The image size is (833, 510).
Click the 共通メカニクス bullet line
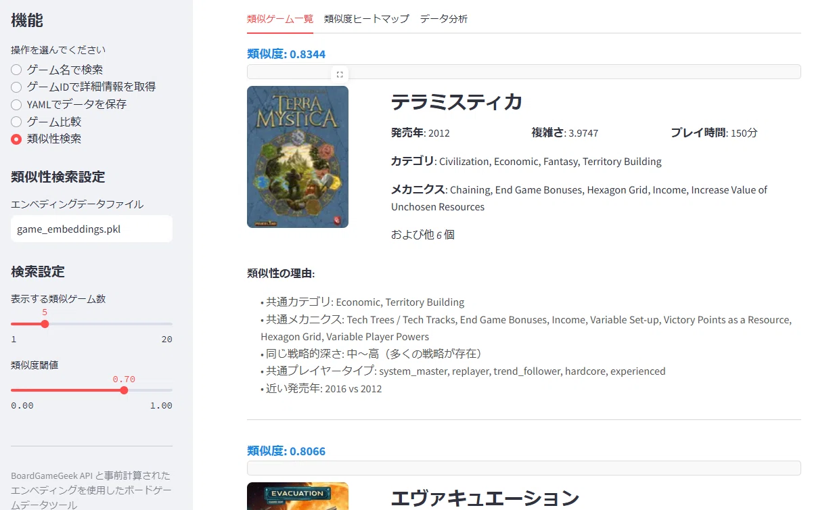point(526,328)
